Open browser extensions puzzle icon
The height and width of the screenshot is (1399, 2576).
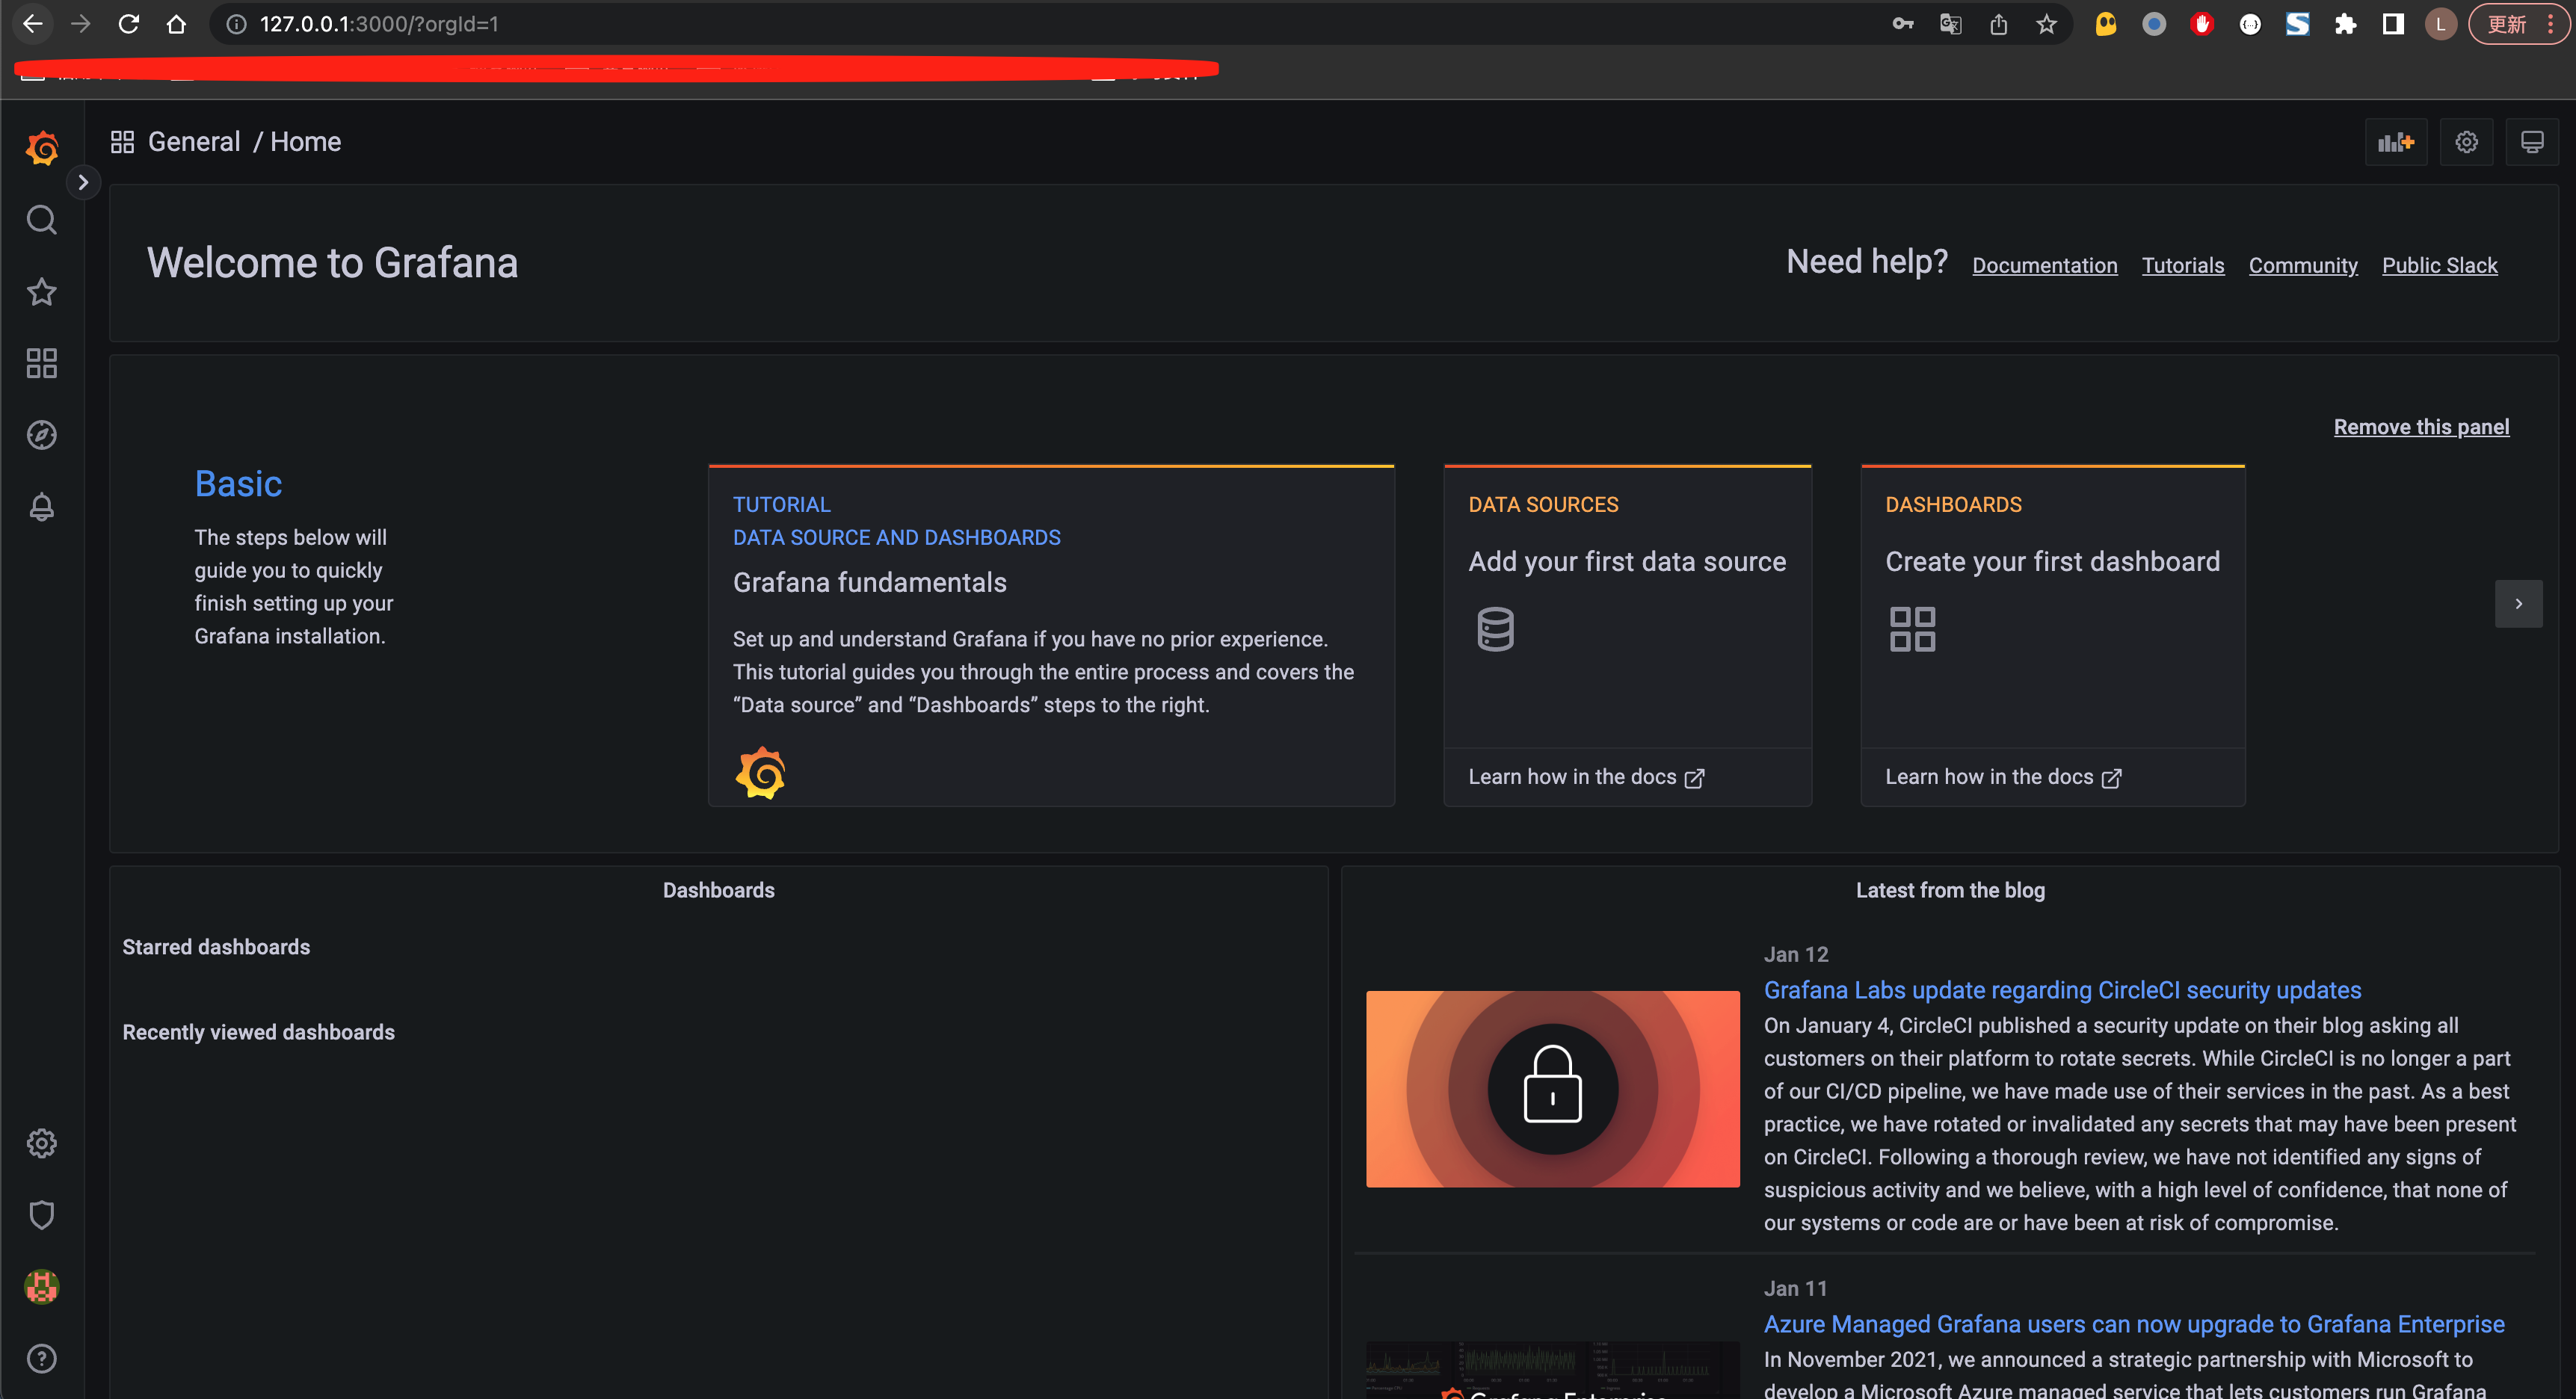coord(2345,24)
